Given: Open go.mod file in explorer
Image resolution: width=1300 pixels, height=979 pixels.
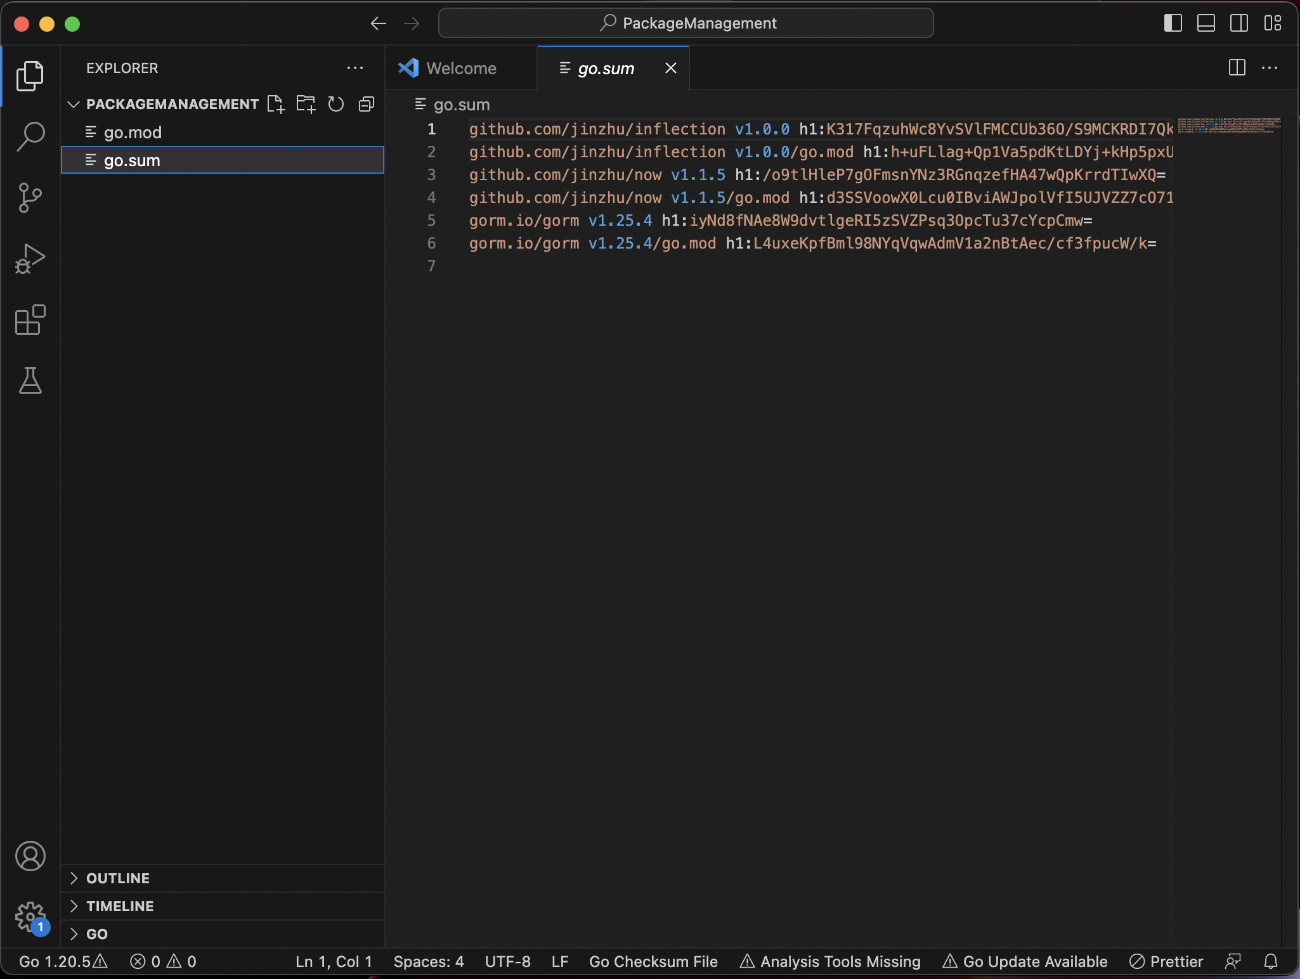Looking at the screenshot, I should point(133,133).
